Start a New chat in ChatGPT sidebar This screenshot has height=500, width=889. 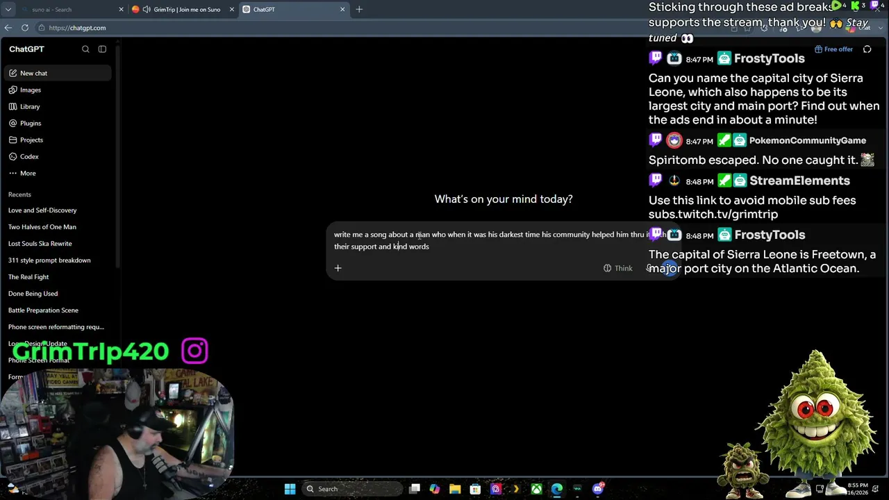(x=57, y=73)
